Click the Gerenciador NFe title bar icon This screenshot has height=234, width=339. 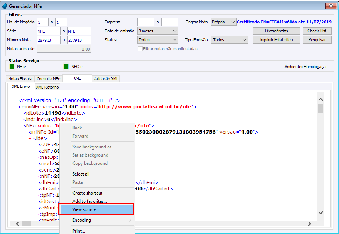pyautogui.click(x=4, y=6)
